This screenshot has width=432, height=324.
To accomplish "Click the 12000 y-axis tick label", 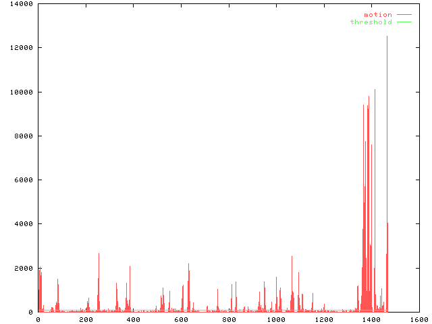I will coord(22,48).
